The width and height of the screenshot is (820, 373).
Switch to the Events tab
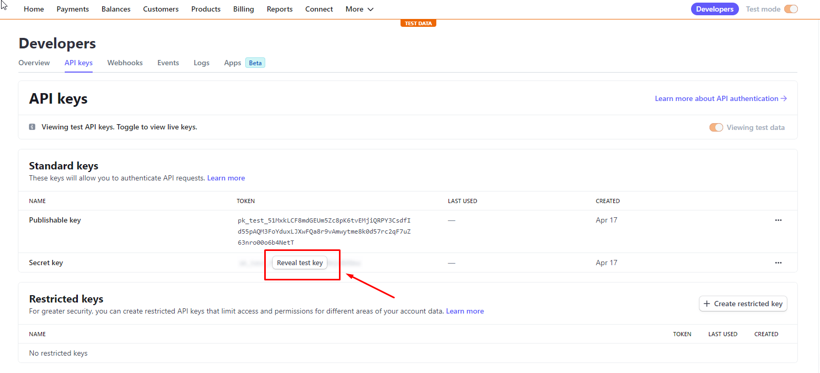point(168,63)
